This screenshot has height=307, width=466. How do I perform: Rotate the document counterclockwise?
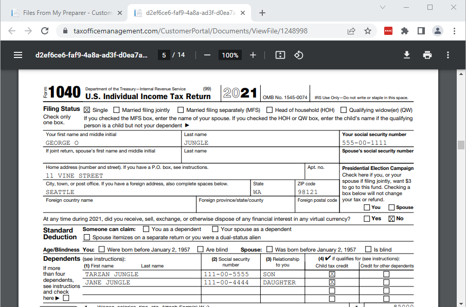299,55
